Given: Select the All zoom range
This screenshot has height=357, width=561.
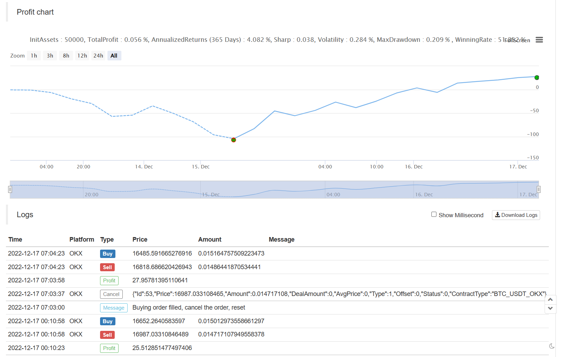Looking at the screenshot, I should coord(114,56).
